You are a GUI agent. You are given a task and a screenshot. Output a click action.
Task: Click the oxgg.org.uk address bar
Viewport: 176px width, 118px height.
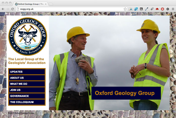coord(70,9)
